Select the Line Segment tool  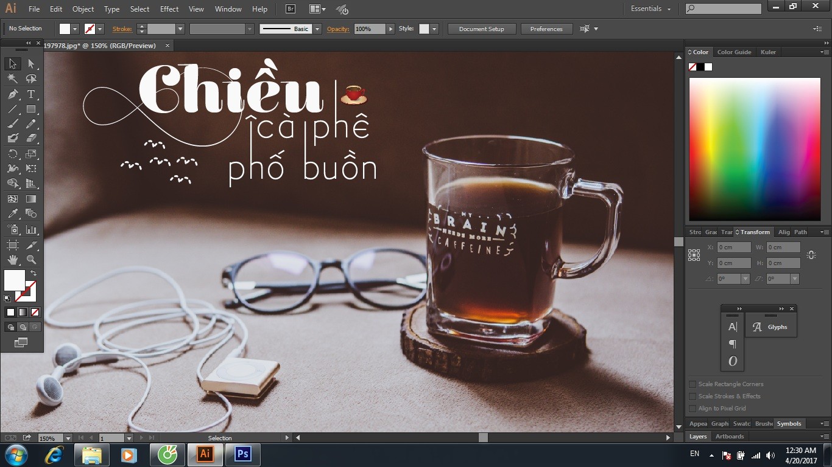pos(12,109)
